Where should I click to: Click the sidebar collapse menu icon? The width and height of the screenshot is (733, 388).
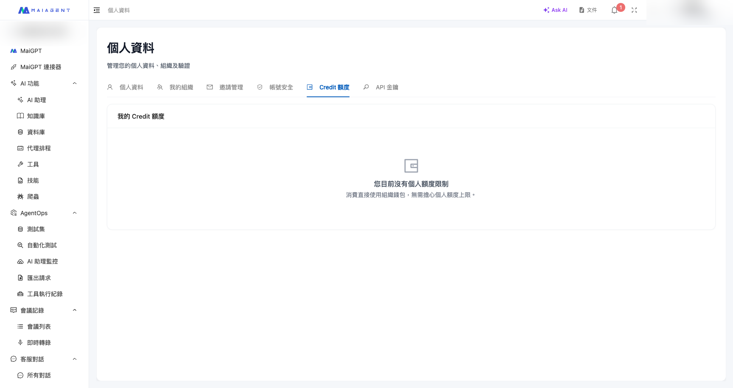97,10
